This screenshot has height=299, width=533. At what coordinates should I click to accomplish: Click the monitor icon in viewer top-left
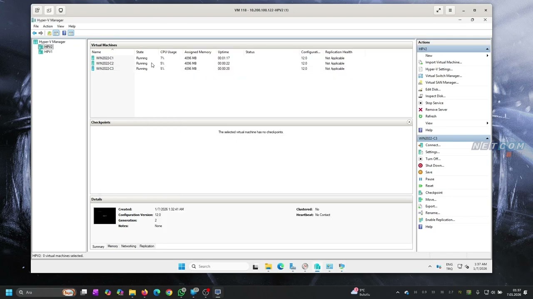61,10
